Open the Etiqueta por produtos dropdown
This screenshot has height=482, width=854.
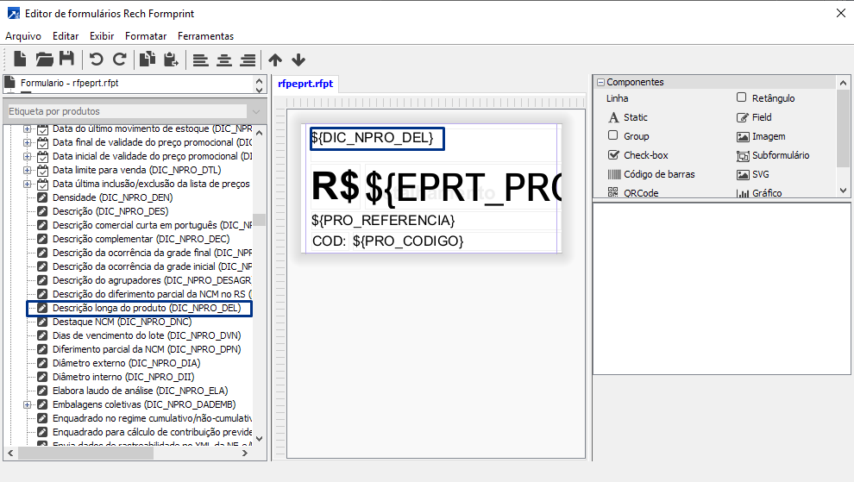coord(256,111)
